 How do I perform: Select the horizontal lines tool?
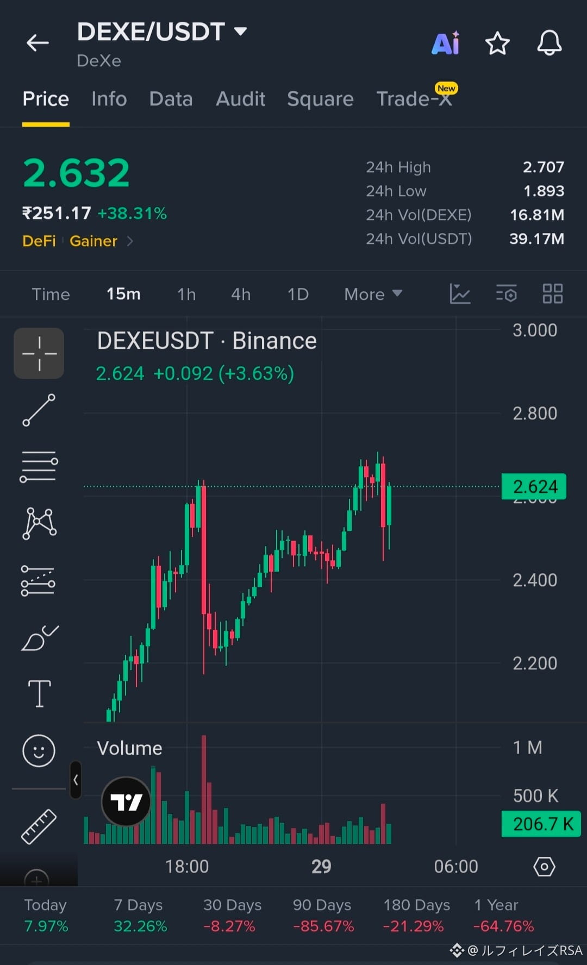[x=39, y=467]
